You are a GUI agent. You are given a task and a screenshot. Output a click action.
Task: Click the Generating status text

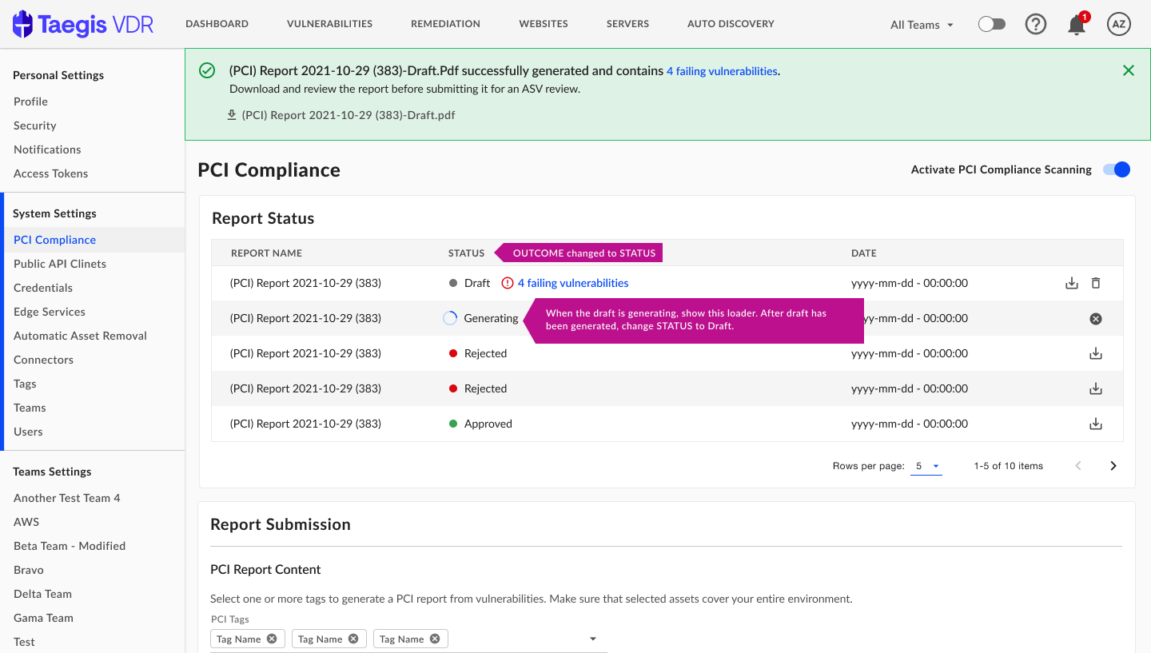click(491, 318)
